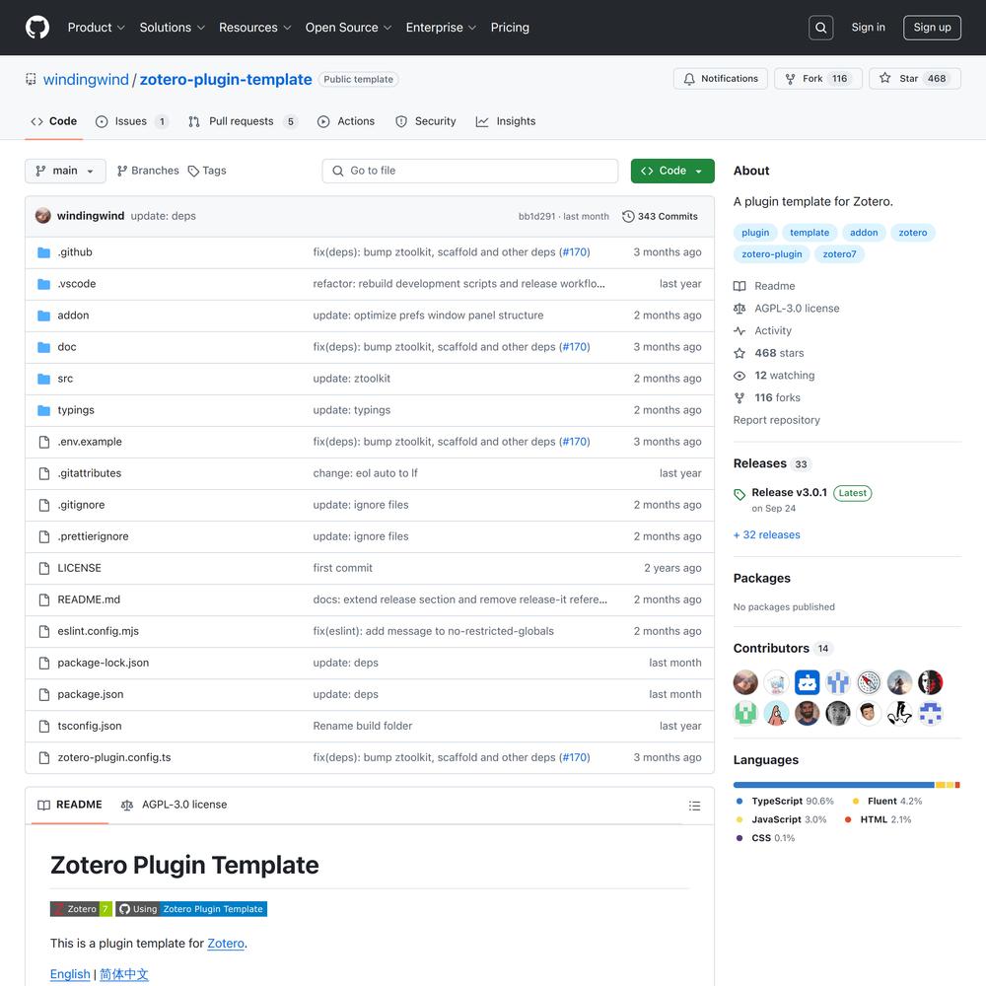Viewport: 986px width, 986px height.
Task: Click the Sign in link
Action: 868,28
